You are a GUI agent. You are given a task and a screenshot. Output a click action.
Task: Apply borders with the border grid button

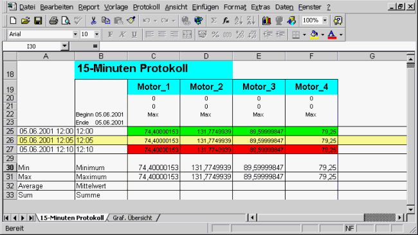pyautogui.click(x=296, y=35)
